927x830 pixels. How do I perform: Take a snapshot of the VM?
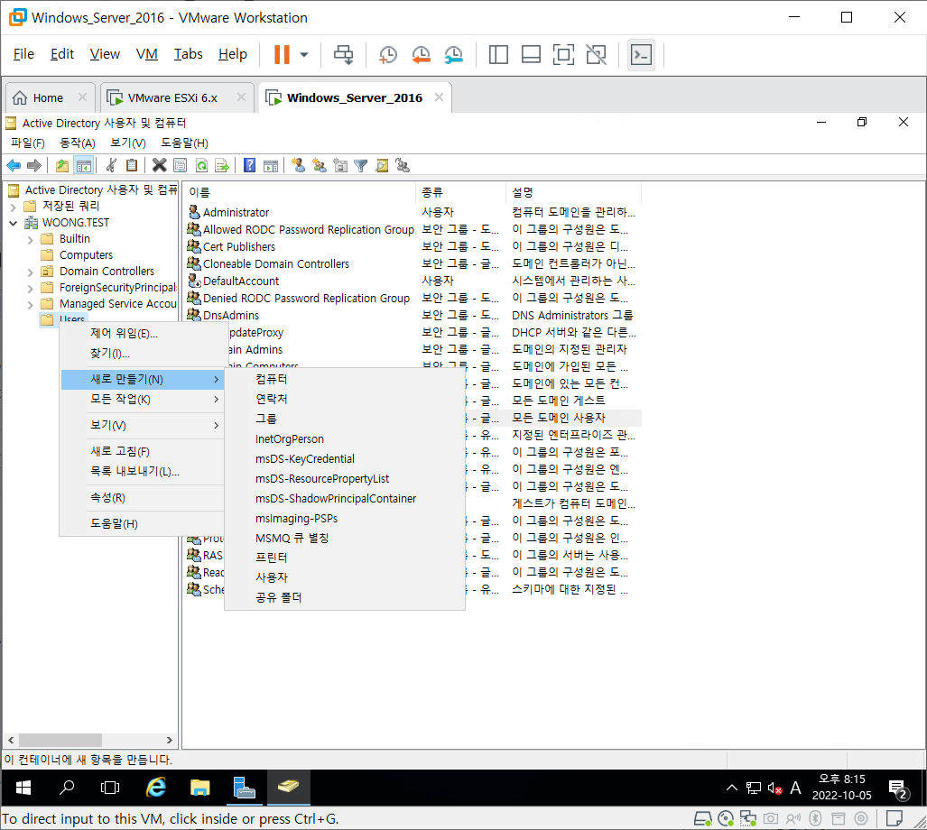388,54
